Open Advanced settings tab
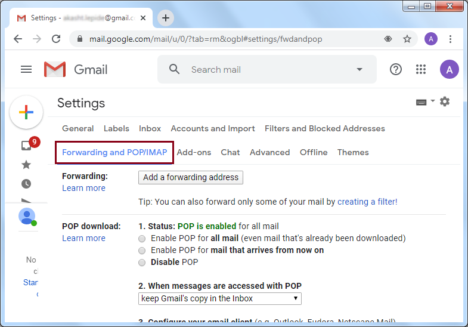This screenshot has height=327, width=468. 270,152
